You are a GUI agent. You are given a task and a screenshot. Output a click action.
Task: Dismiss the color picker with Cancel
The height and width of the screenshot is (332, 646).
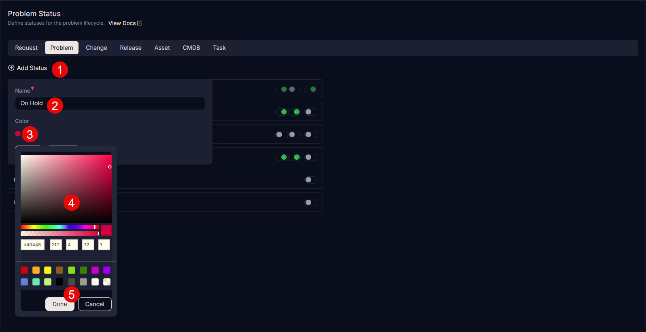point(95,304)
